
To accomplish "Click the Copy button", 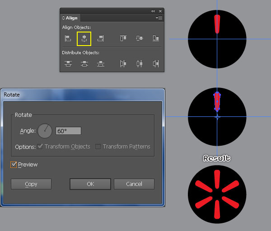I will (x=31, y=184).
